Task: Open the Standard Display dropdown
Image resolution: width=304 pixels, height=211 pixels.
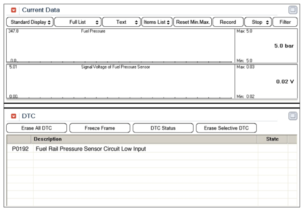Action: coord(30,22)
